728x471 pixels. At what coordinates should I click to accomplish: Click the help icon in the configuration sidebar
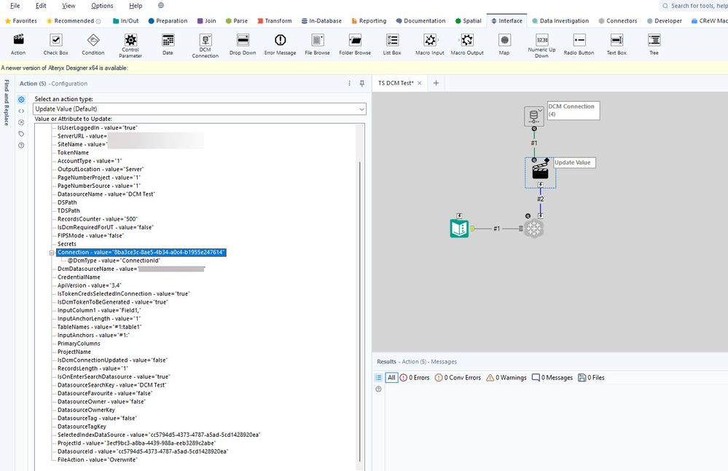pyautogui.click(x=21, y=145)
